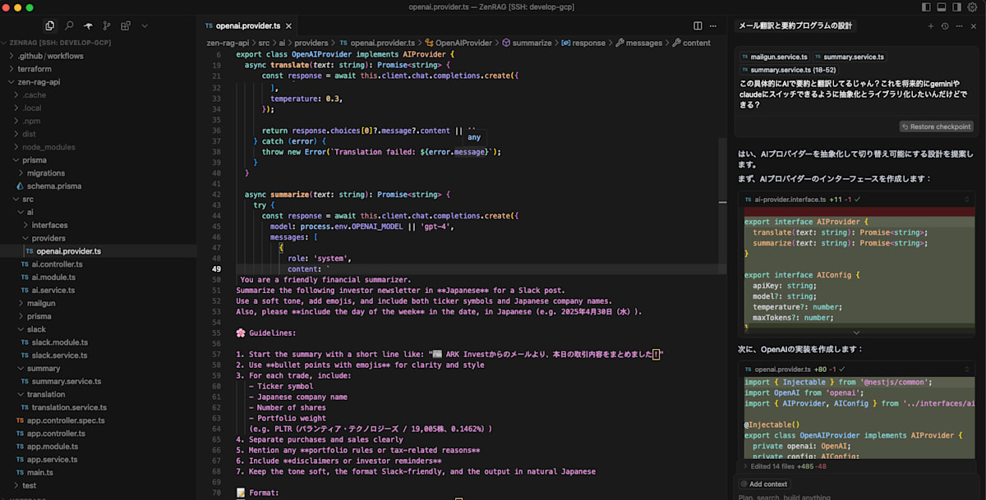The height and width of the screenshot is (500, 986).
Task: Open main.ts file
Action: coord(39,472)
